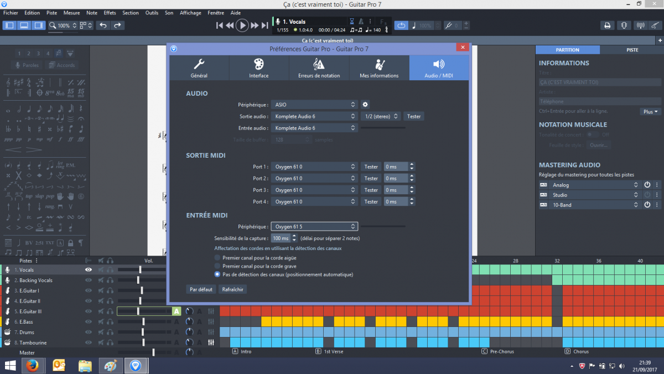Toggle visibility of the E.Guitar I track
Image resolution: width=664 pixels, height=374 pixels.
[88, 290]
